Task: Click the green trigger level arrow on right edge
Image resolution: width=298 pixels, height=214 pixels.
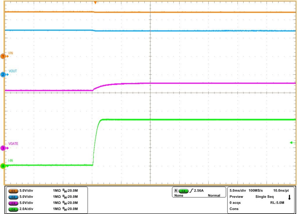Action: tap(292, 143)
